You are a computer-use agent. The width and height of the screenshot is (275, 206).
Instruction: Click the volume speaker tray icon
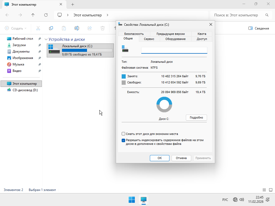point(241,200)
